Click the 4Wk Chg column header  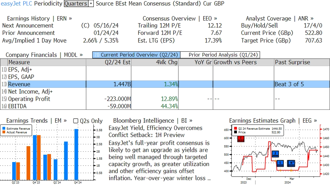pos(155,62)
